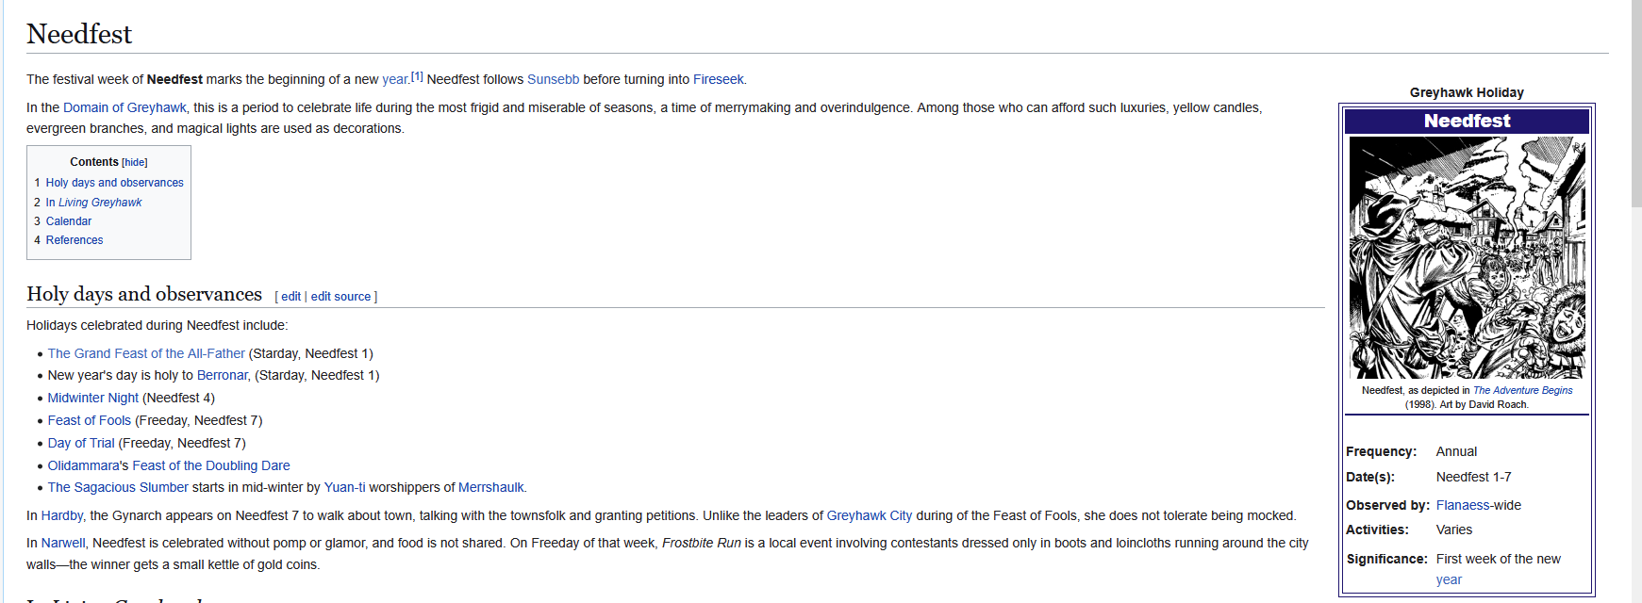The image size is (1642, 603).
Task: Jump to References section
Action: click(x=75, y=240)
